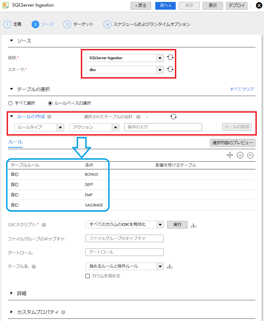
Task: Expand the 詳細 section
Action: (11, 293)
